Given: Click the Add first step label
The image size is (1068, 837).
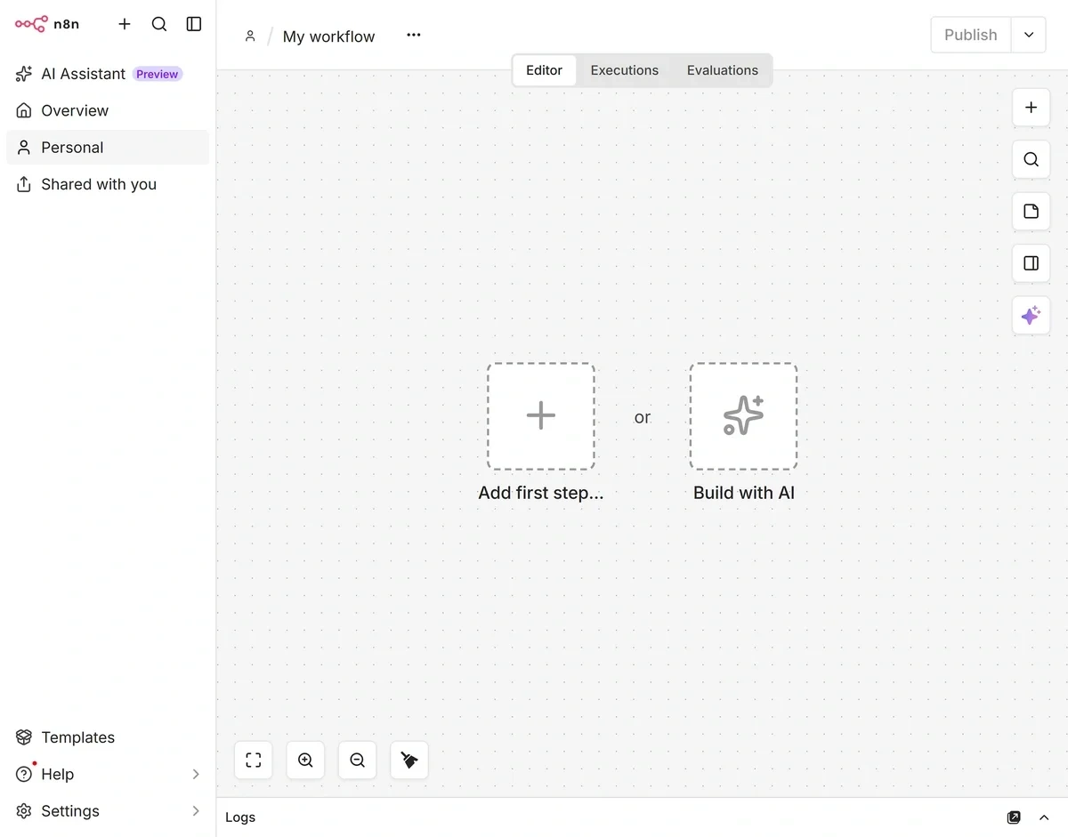Looking at the screenshot, I should (x=541, y=493).
